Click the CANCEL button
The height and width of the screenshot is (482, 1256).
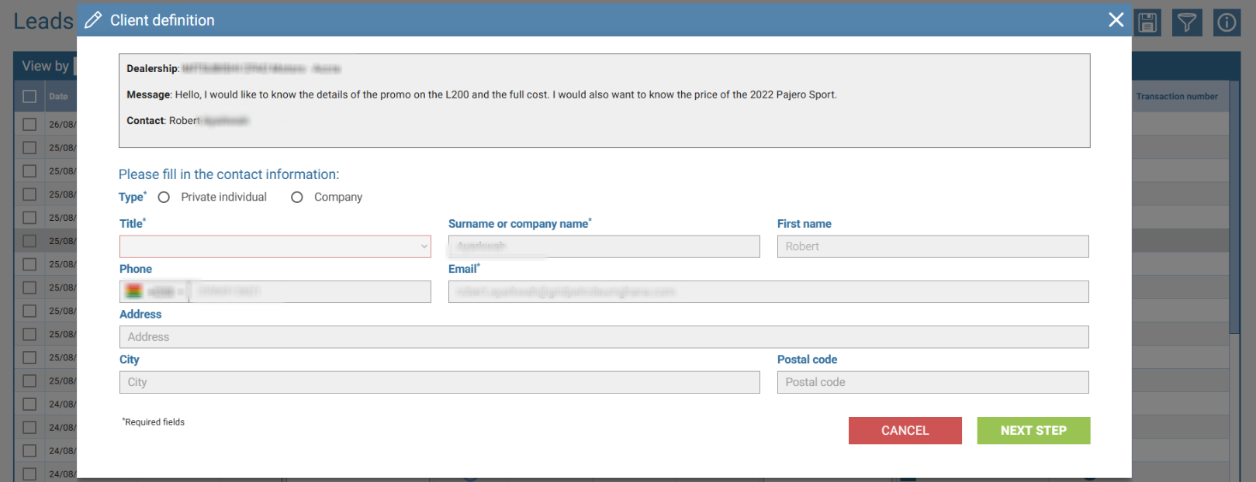[x=905, y=431]
